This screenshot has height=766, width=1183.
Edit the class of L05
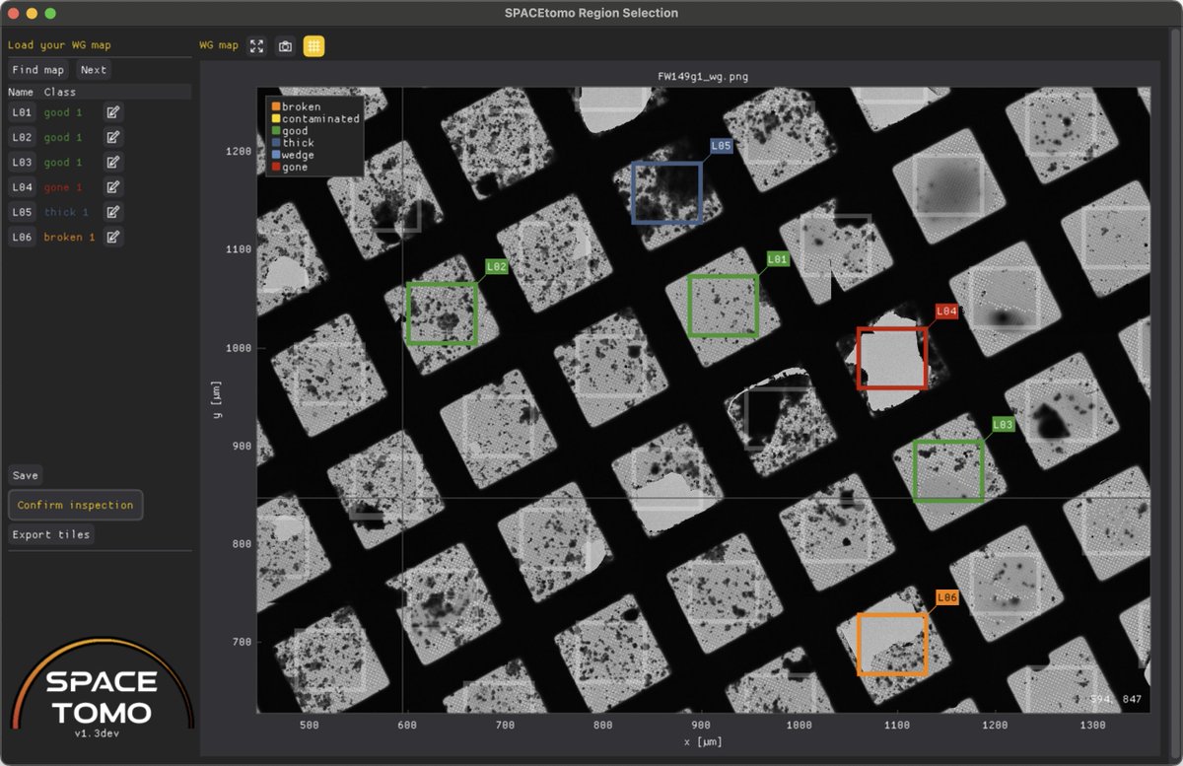113,212
